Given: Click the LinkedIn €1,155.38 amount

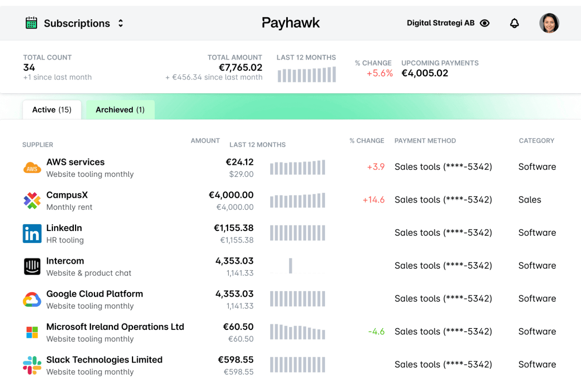Looking at the screenshot, I should click(x=234, y=228).
